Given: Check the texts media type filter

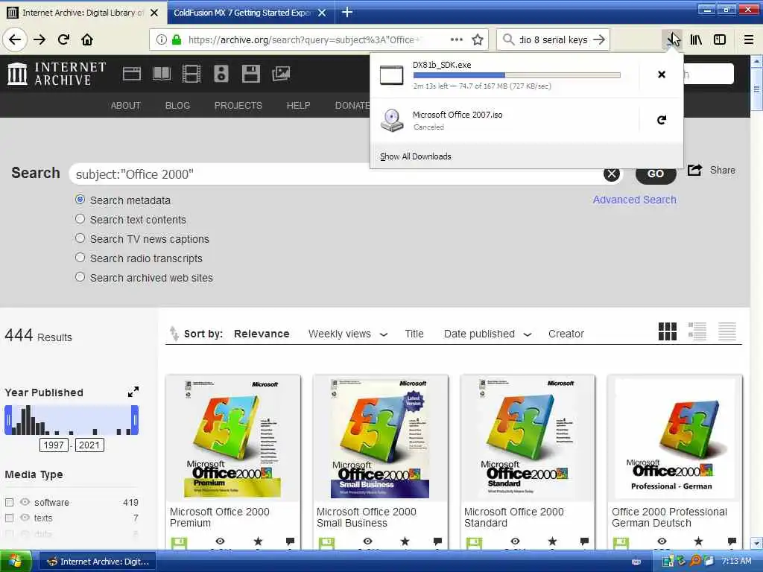Looking at the screenshot, I should [x=9, y=518].
